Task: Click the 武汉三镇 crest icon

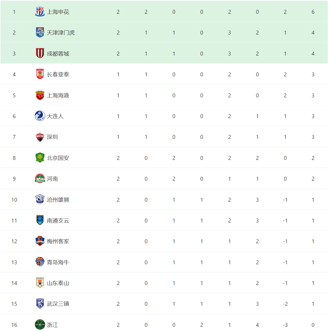Action: 40,304
